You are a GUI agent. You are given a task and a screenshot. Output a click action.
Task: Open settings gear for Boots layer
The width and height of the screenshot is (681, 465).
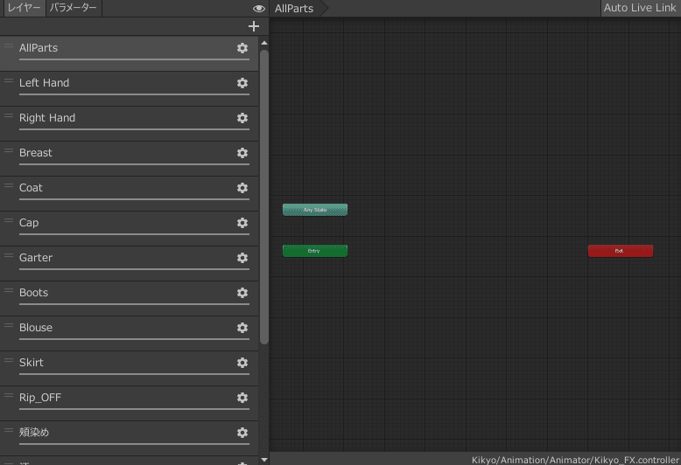click(x=242, y=293)
